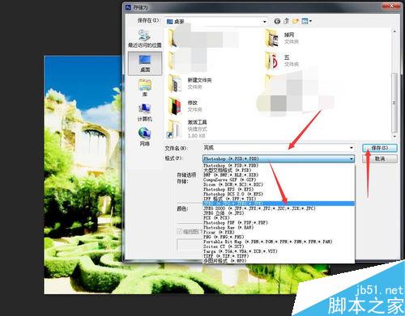The width and height of the screenshot is (405, 316).
Task: Choose Scitex CT format
Action: point(279,246)
